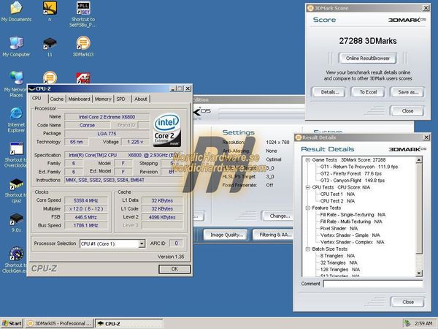Click the Online ResultBrowser button
Viewport: 438px width, 329px height.
pos(368,58)
